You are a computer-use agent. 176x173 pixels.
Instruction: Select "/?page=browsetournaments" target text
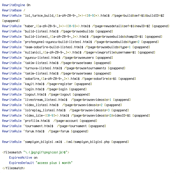point(85,68)
